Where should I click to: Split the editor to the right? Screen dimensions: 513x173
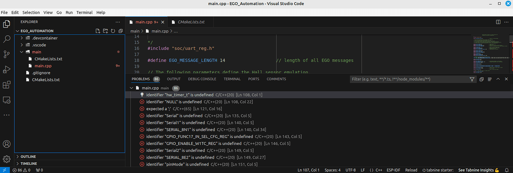[x=498, y=22]
